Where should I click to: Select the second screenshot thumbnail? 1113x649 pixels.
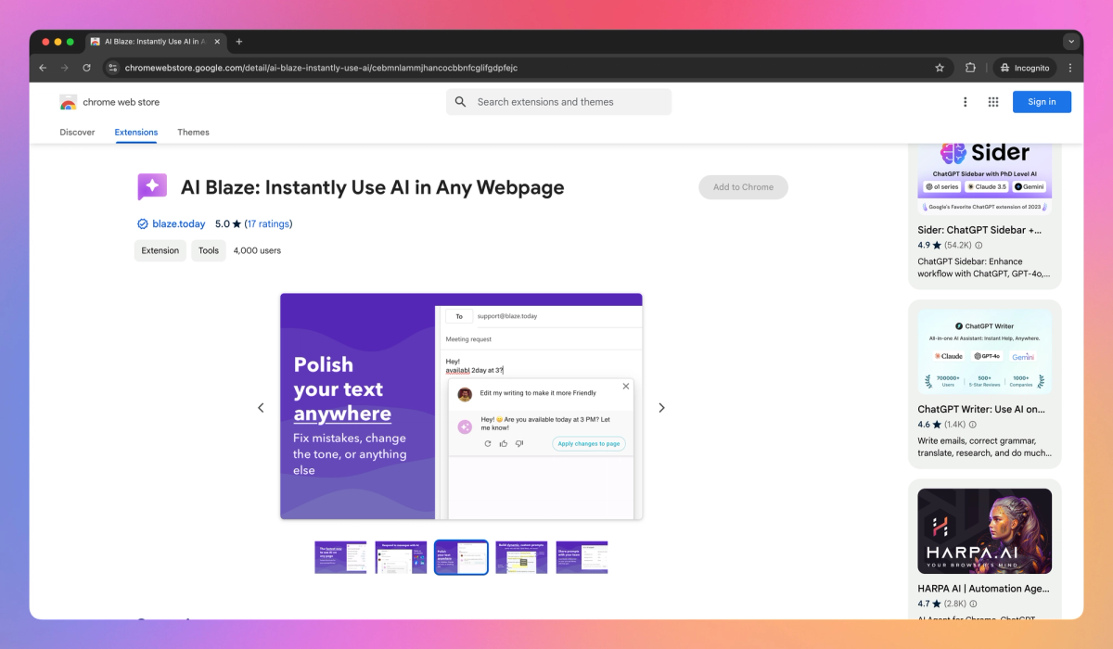coord(401,557)
